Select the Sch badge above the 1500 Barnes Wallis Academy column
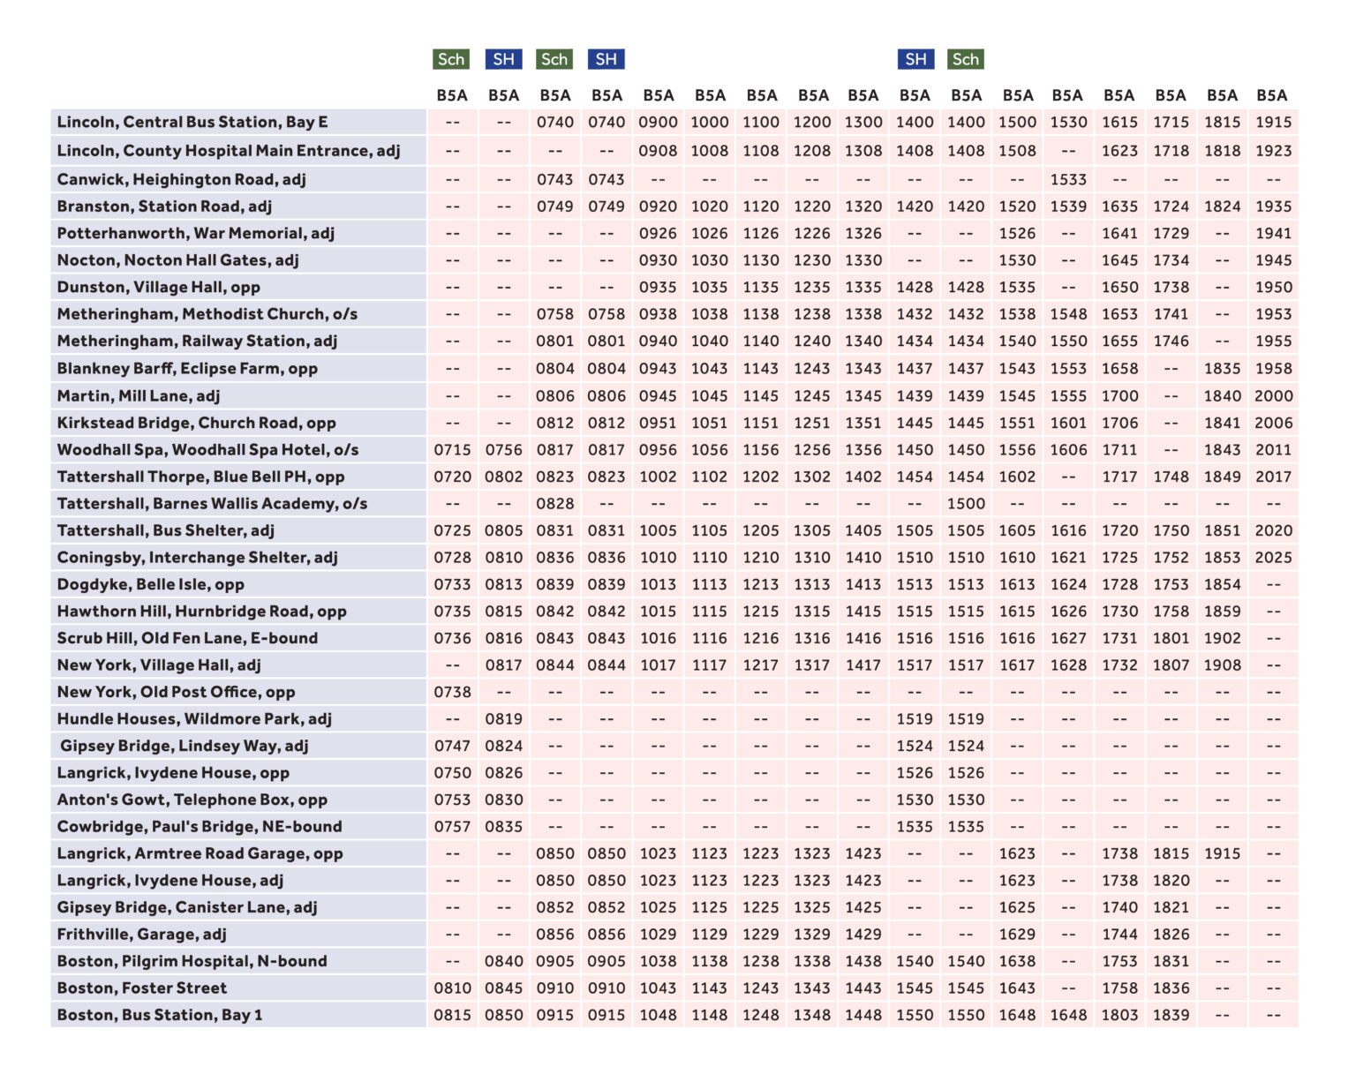The width and height of the screenshot is (1356, 1074). [x=965, y=59]
